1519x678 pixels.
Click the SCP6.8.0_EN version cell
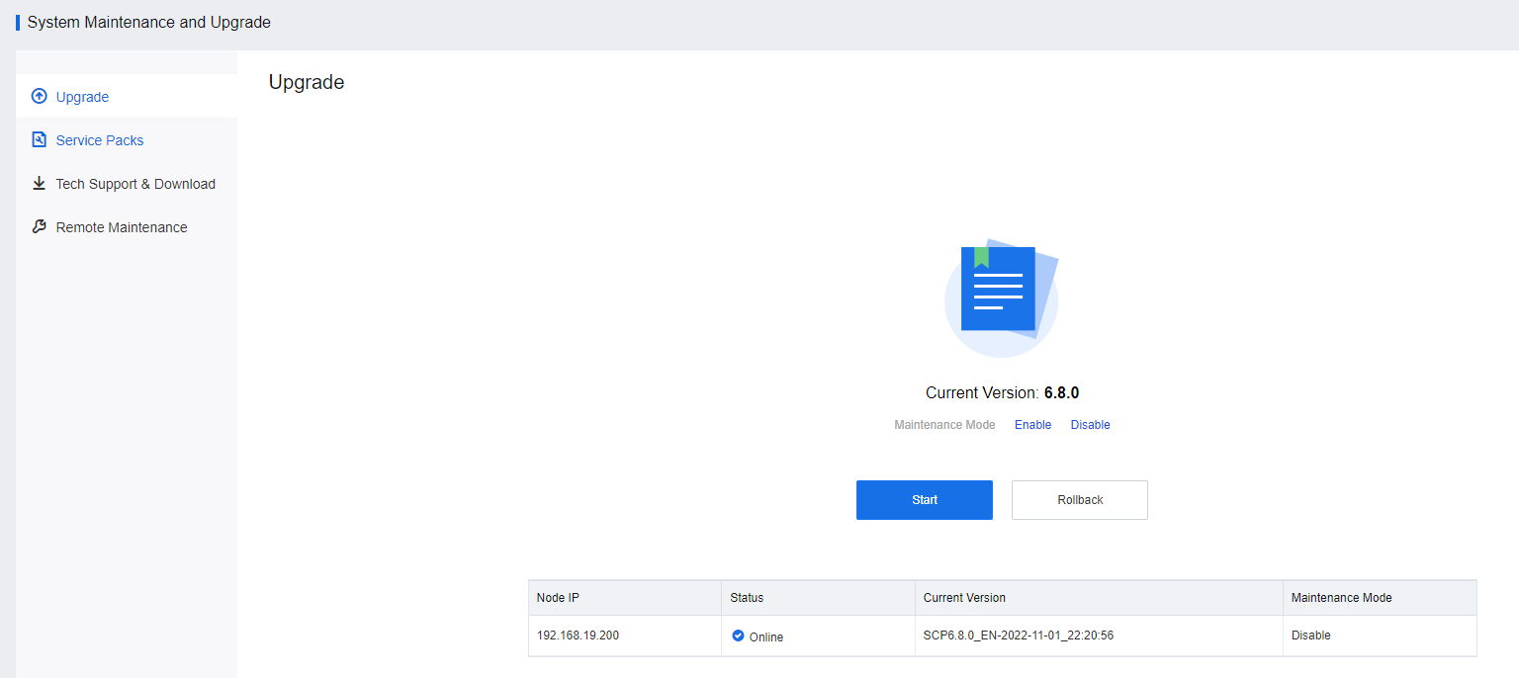[x=1018, y=636]
